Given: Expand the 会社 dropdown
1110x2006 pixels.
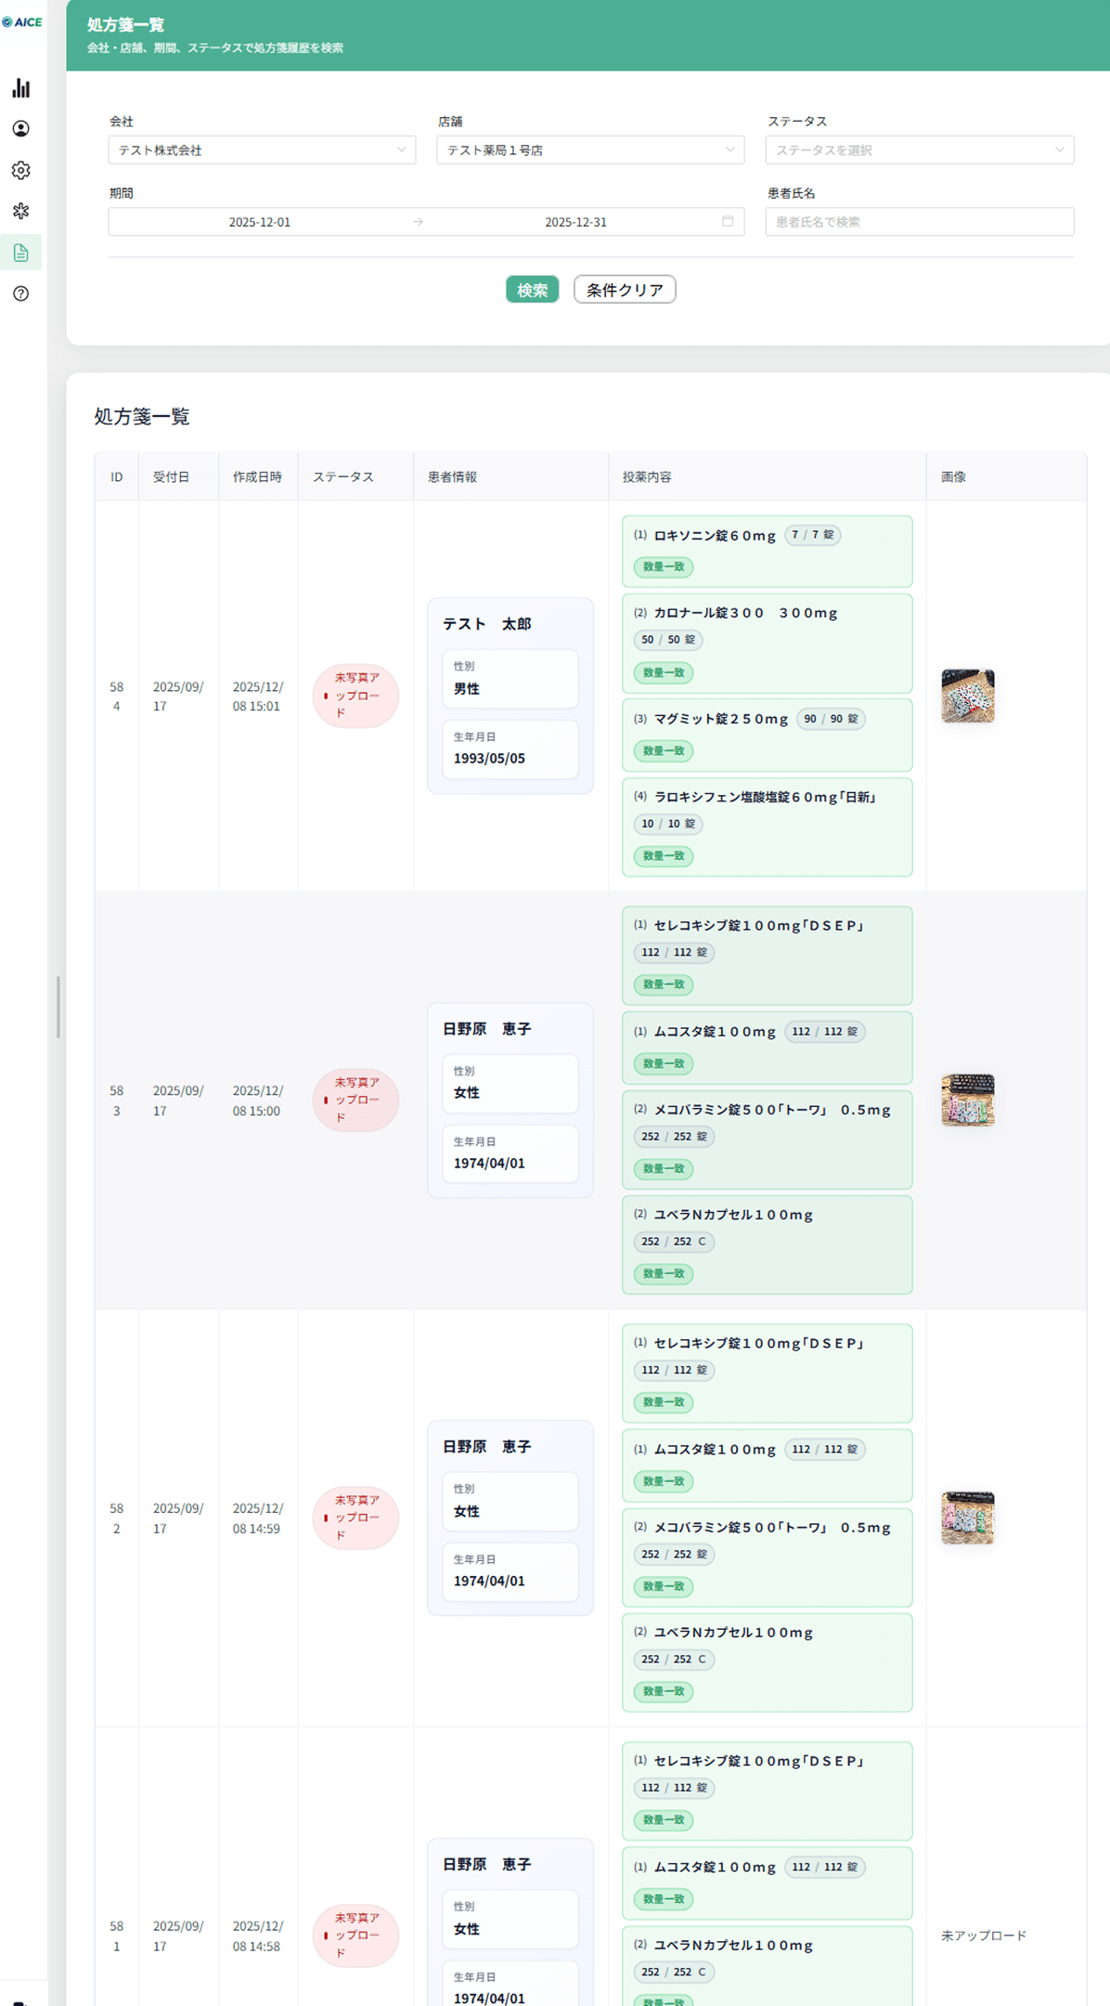Looking at the screenshot, I should tap(262, 150).
